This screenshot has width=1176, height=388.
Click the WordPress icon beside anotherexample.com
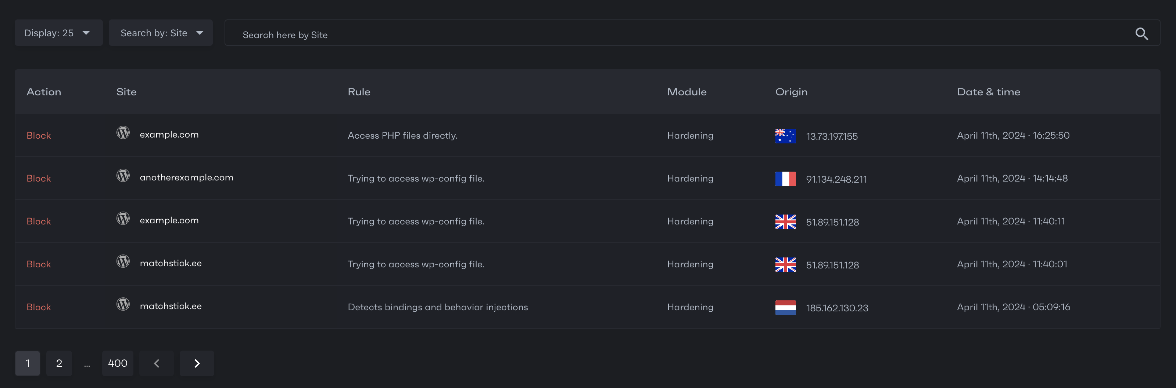pyautogui.click(x=123, y=175)
